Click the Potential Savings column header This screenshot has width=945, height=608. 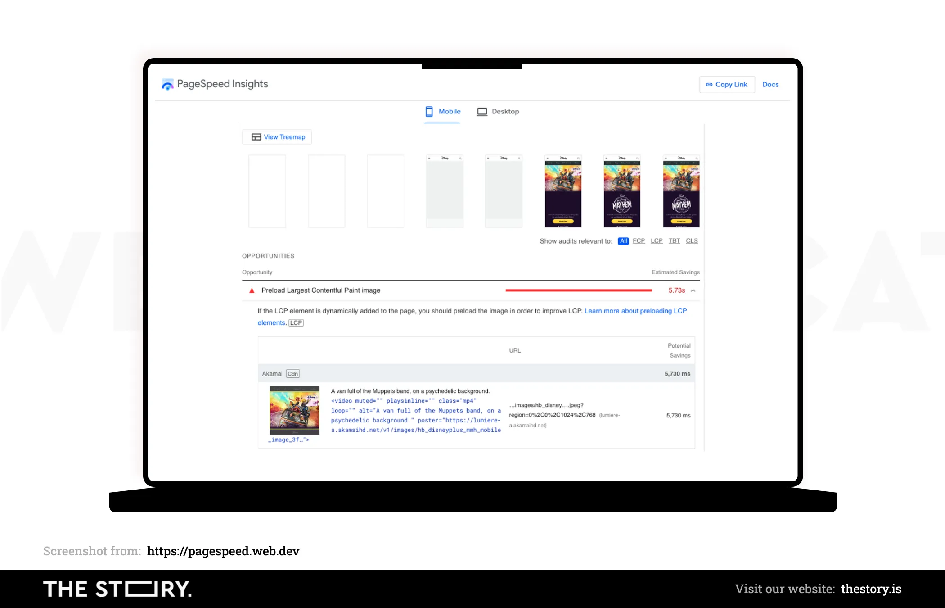click(679, 350)
